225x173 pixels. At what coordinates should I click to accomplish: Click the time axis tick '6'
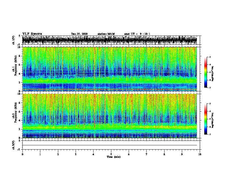coord(129,154)
